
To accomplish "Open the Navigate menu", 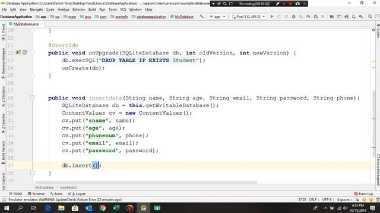I will (36, 9).
